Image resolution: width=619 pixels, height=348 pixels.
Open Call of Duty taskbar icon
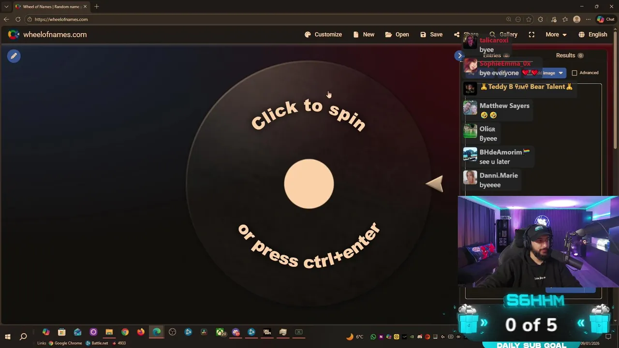pyautogui.click(x=267, y=332)
